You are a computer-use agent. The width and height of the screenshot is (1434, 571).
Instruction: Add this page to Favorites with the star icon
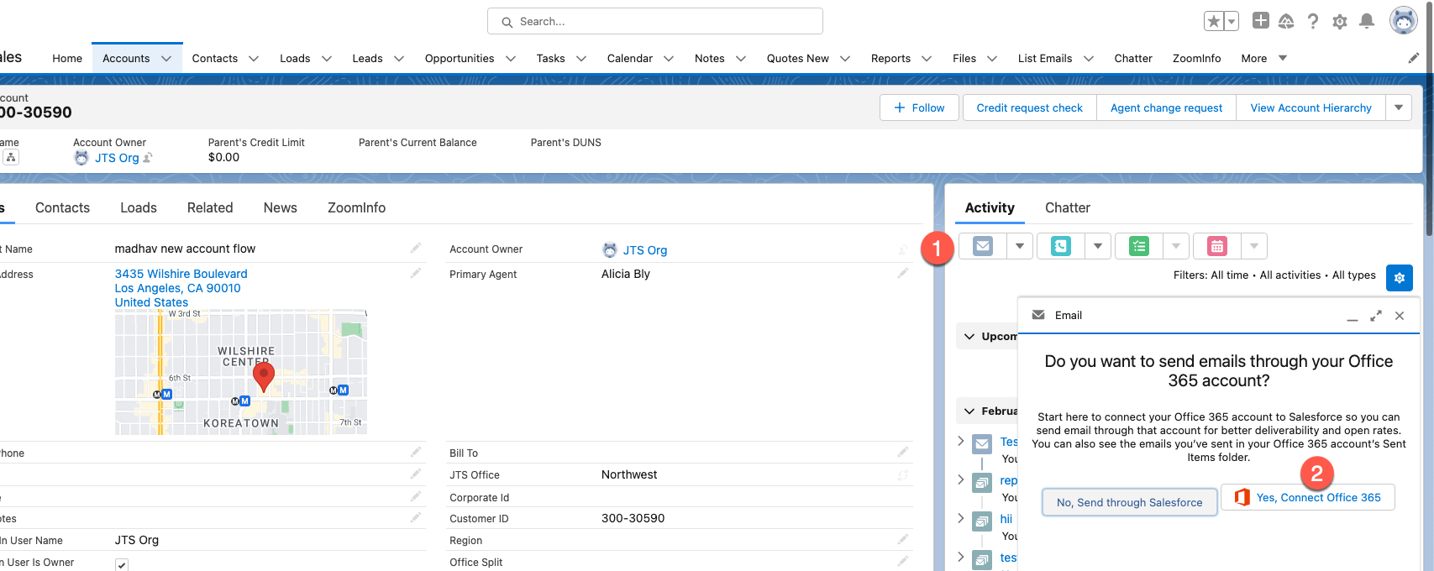[x=1214, y=21]
